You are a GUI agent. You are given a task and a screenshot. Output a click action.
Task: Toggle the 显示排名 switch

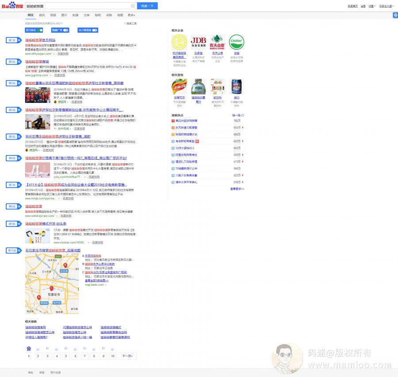[x=39, y=30]
